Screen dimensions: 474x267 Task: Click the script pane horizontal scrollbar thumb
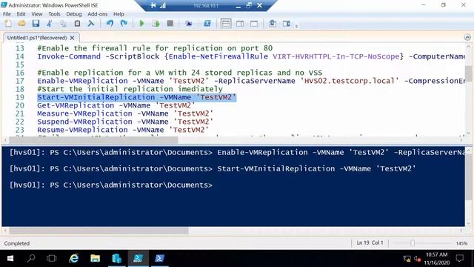[x=93, y=140]
